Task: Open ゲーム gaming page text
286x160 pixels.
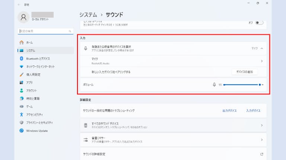Action: pyautogui.click(x=29, y=107)
